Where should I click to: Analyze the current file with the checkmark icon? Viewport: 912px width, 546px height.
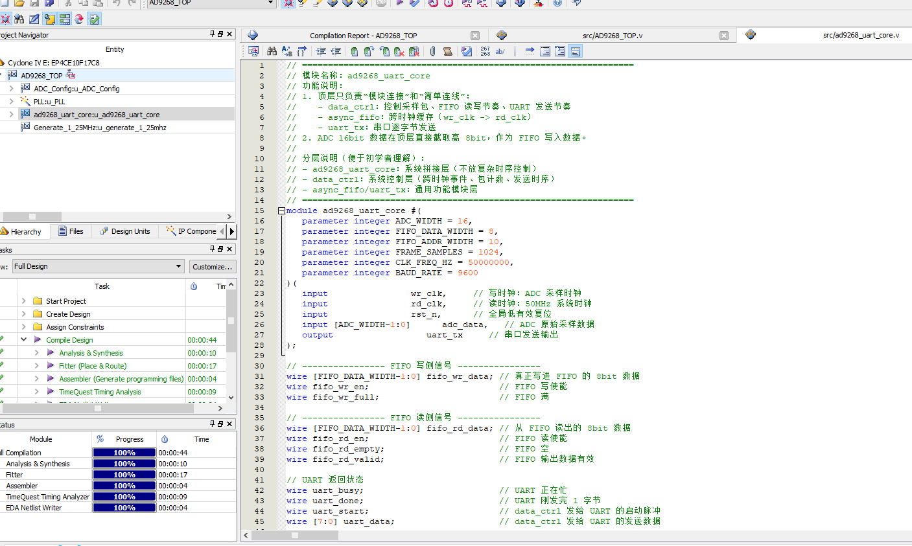pyautogui.click(x=467, y=51)
